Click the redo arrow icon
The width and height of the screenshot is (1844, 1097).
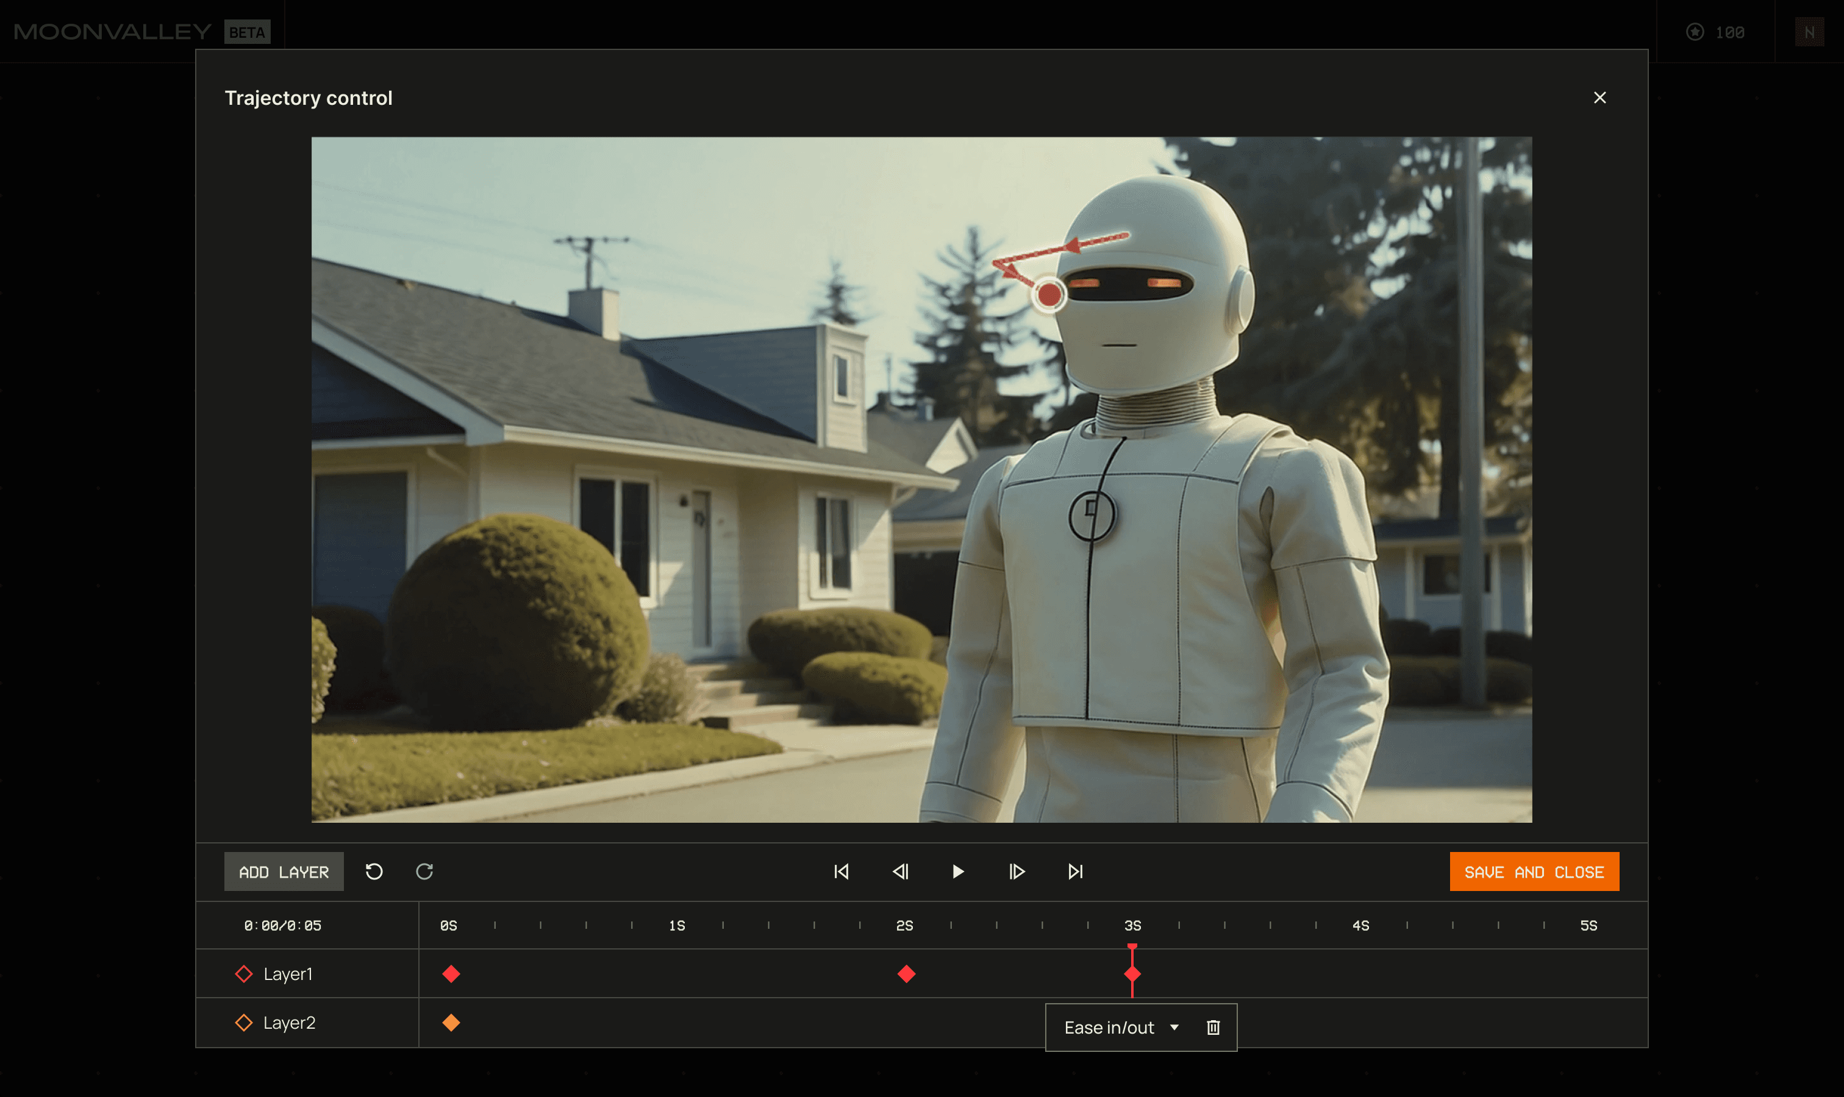tap(424, 872)
